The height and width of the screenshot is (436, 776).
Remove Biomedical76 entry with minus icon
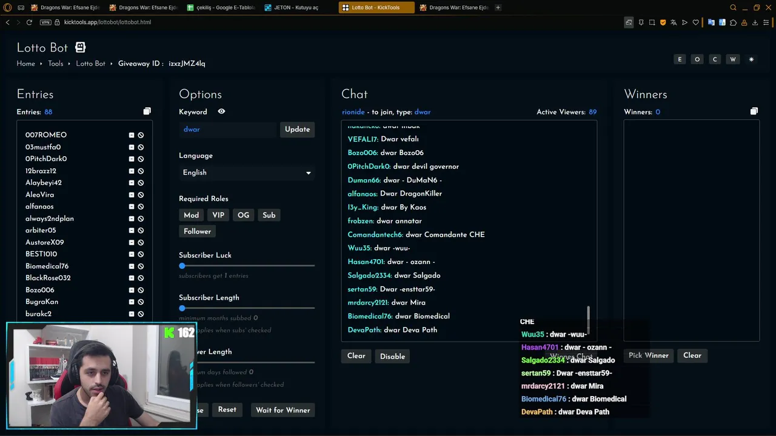[x=132, y=266]
